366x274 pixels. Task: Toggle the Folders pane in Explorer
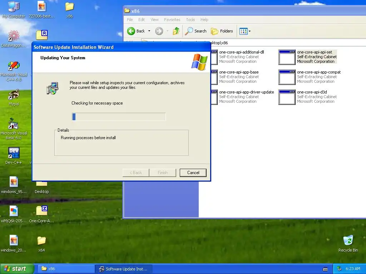pos(222,31)
